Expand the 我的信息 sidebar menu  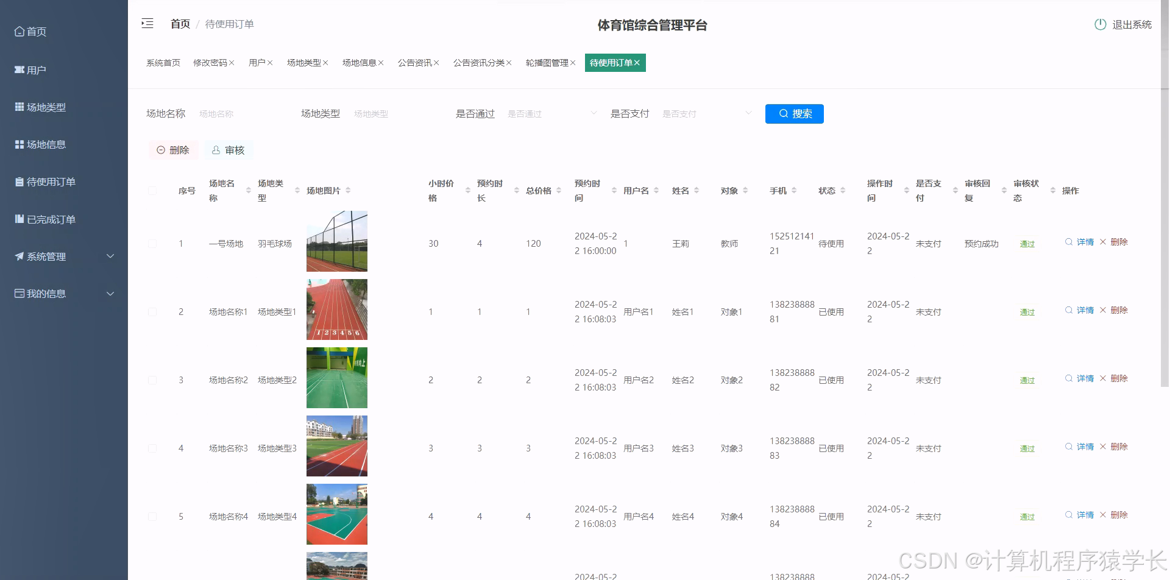click(64, 294)
